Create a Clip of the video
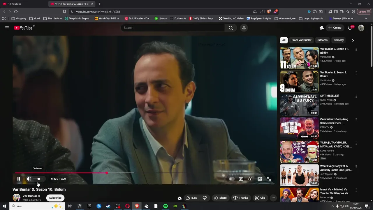This screenshot has height=210, width=373. (x=260, y=198)
